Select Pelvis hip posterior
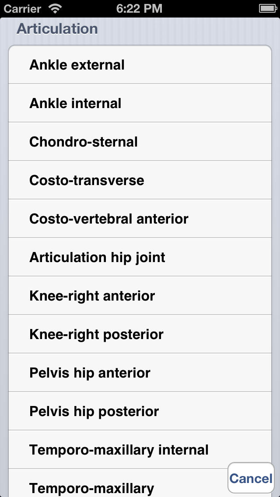The width and height of the screenshot is (280, 497). point(140,412)
